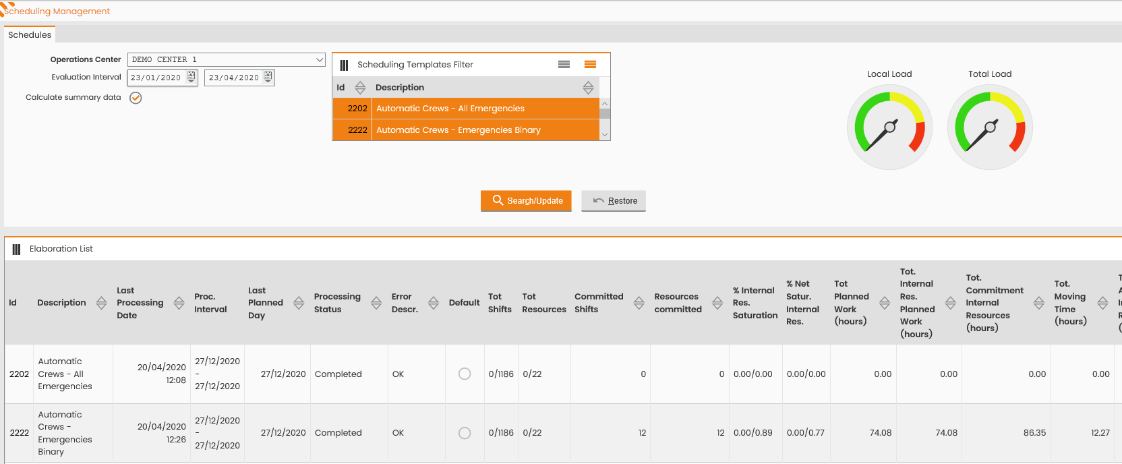Sort the templates filter by Description
Viewport: 1122px width, 464px height.
pos(588,88)
